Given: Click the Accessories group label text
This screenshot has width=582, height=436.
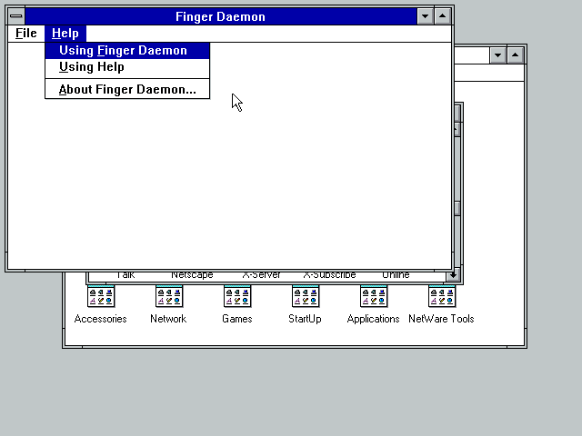Looking at the screenshot, I should 101,319.
